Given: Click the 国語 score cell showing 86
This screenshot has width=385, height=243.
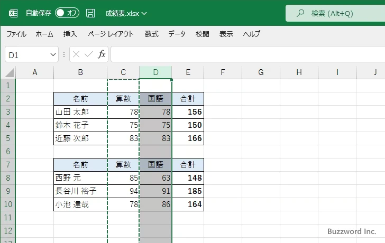Looking at the screenshot, I should pos(155,204).
